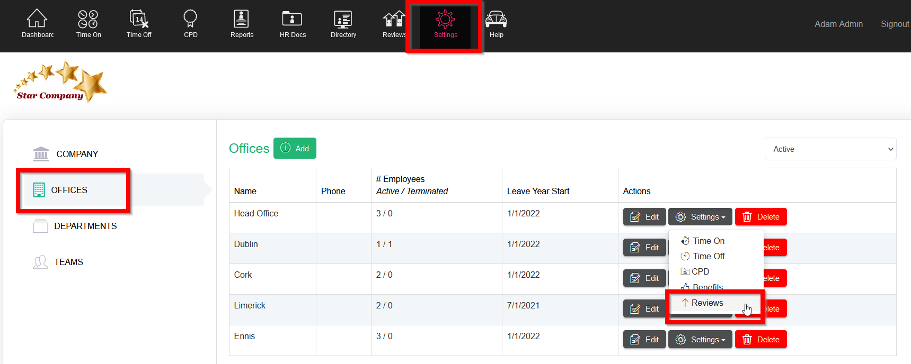Choose Time Off from the dropdown menu
Viewport: 911px width, 364px height.
708,256
